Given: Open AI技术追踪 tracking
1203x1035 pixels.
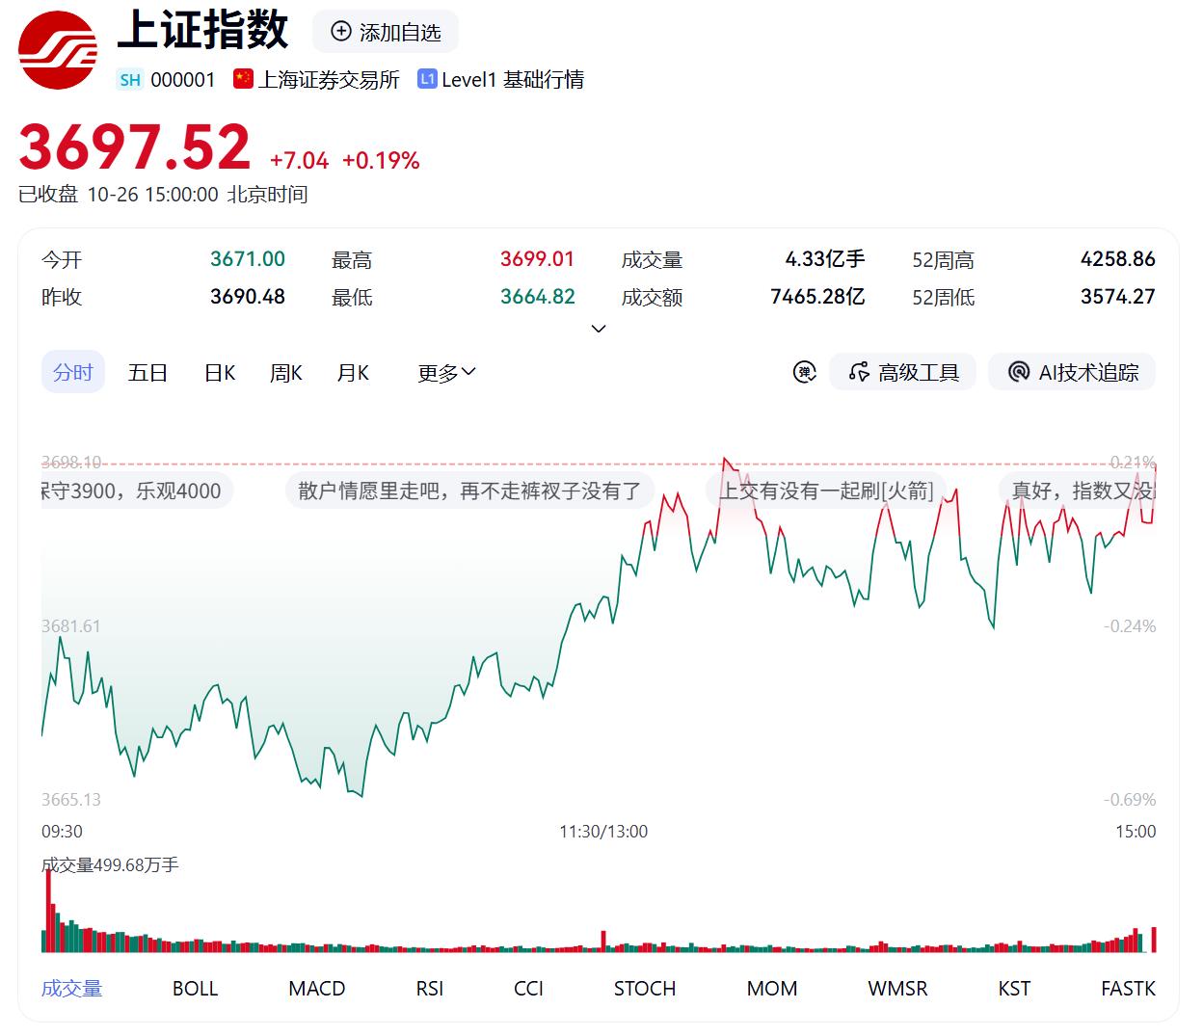Looking at the screenshot, I should tap(1072, 372).
